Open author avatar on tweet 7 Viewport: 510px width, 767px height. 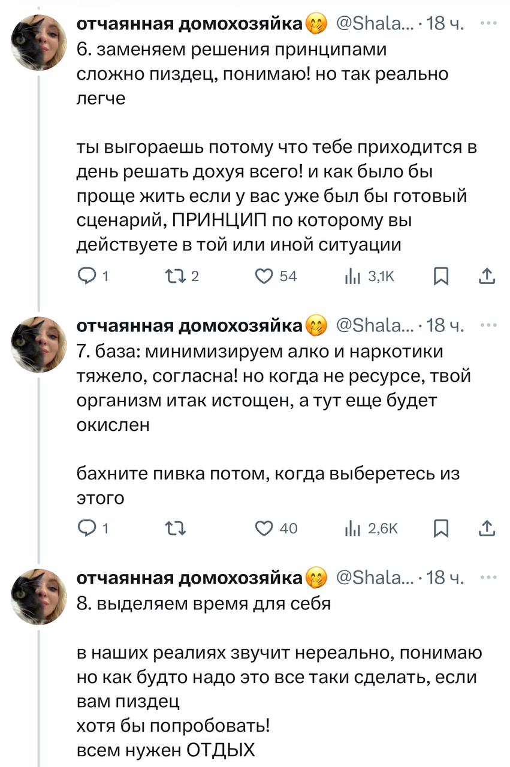(40, 344)
